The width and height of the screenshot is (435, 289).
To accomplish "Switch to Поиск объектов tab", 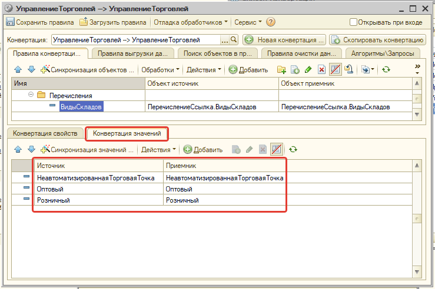I will 218,53.
